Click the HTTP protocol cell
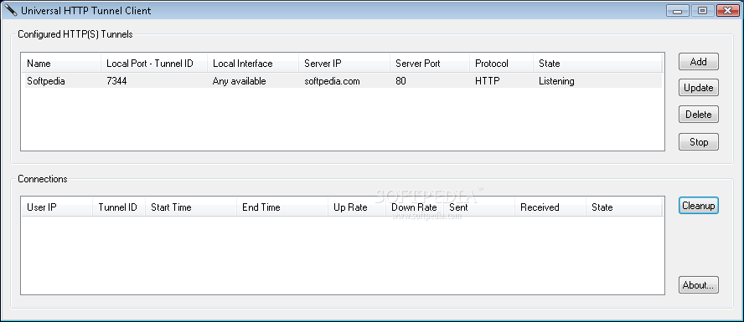The height and width of the screenshot is (322, 744). point(488,81)
